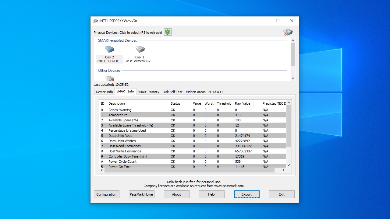Select the Temperature row
Image resolution: width=390 pixels, height=219 pixels.
click(x=193, y=115)
